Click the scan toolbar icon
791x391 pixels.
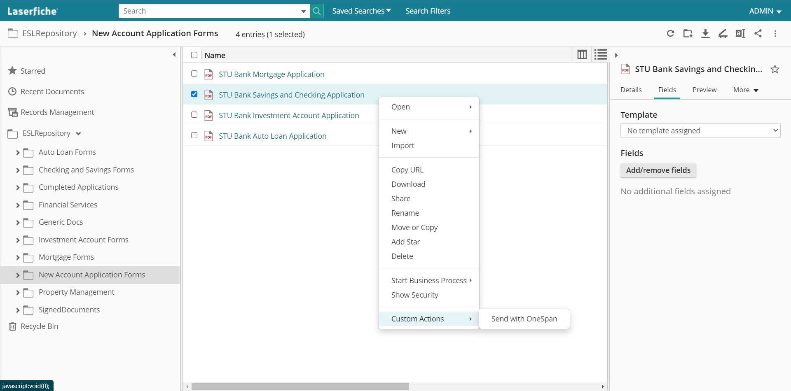pos(723,33)
